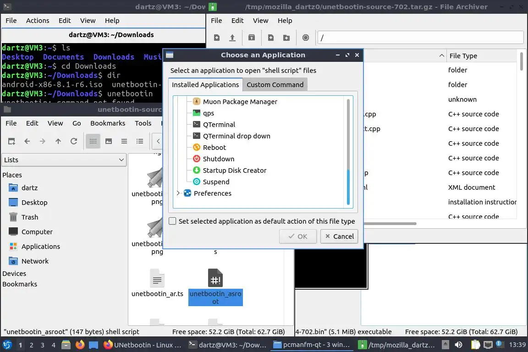The width and height of the screenshot is (528, 352).
Task: Click the File Archiver horizontal scrollbar
Action: coord(390,224)
